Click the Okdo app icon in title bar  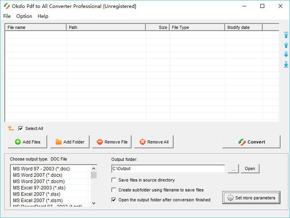7,6
